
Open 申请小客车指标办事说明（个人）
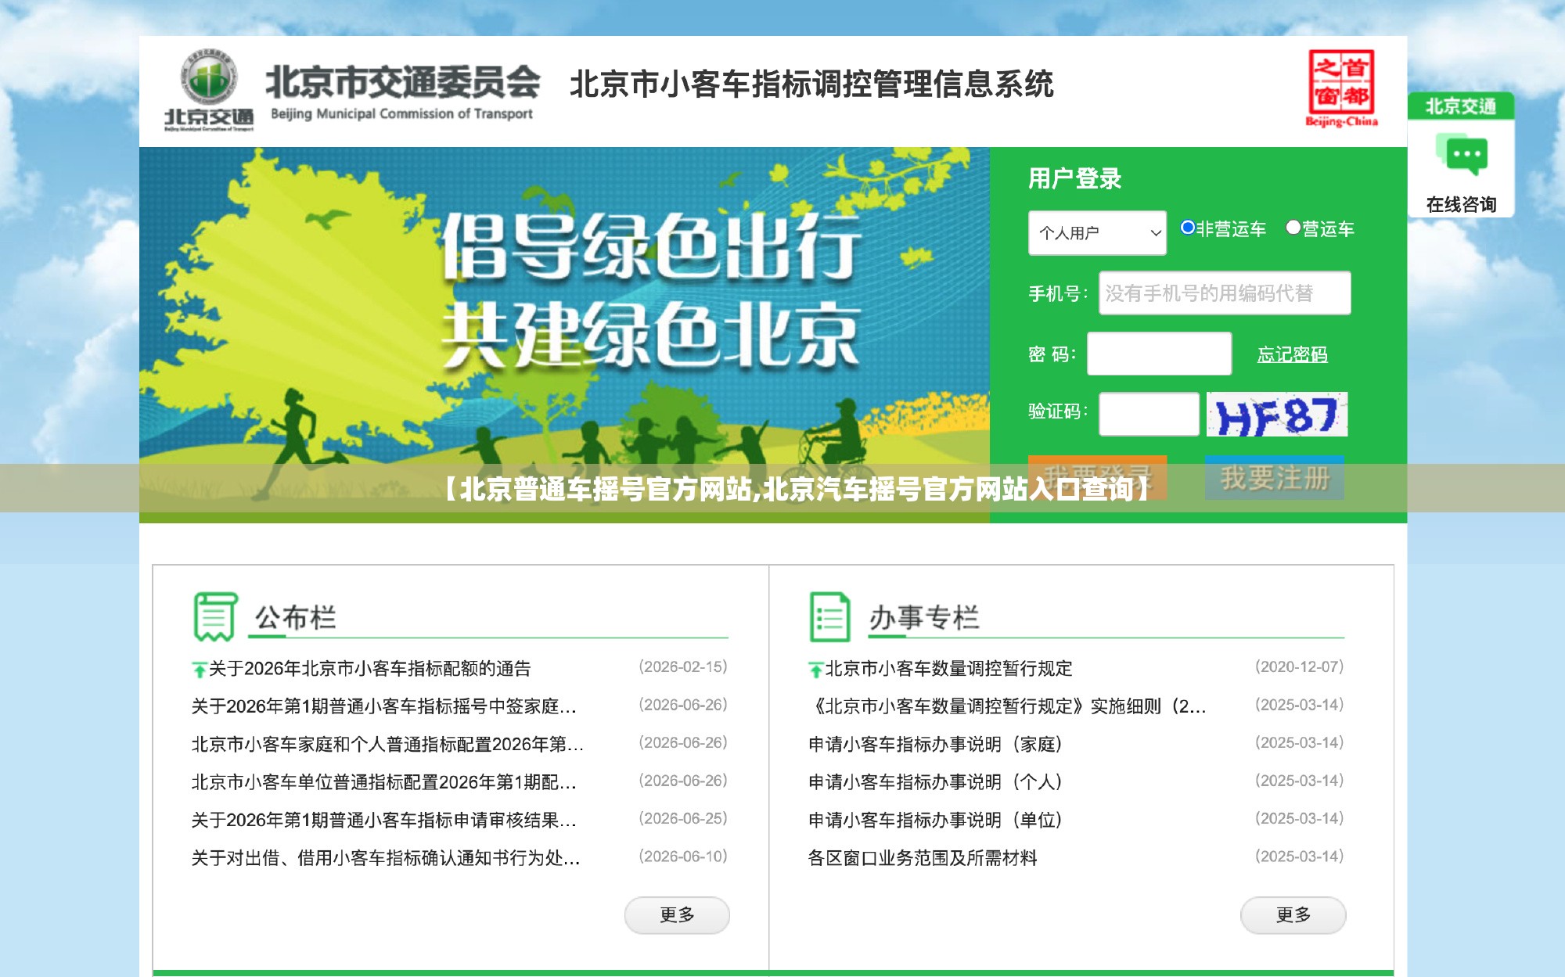pyautogui.click(x=935, y=782)
